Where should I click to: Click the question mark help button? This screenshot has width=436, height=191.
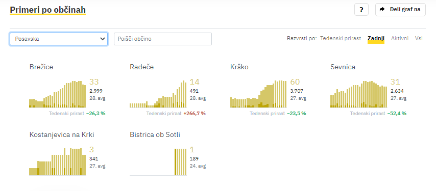point(361,10)
